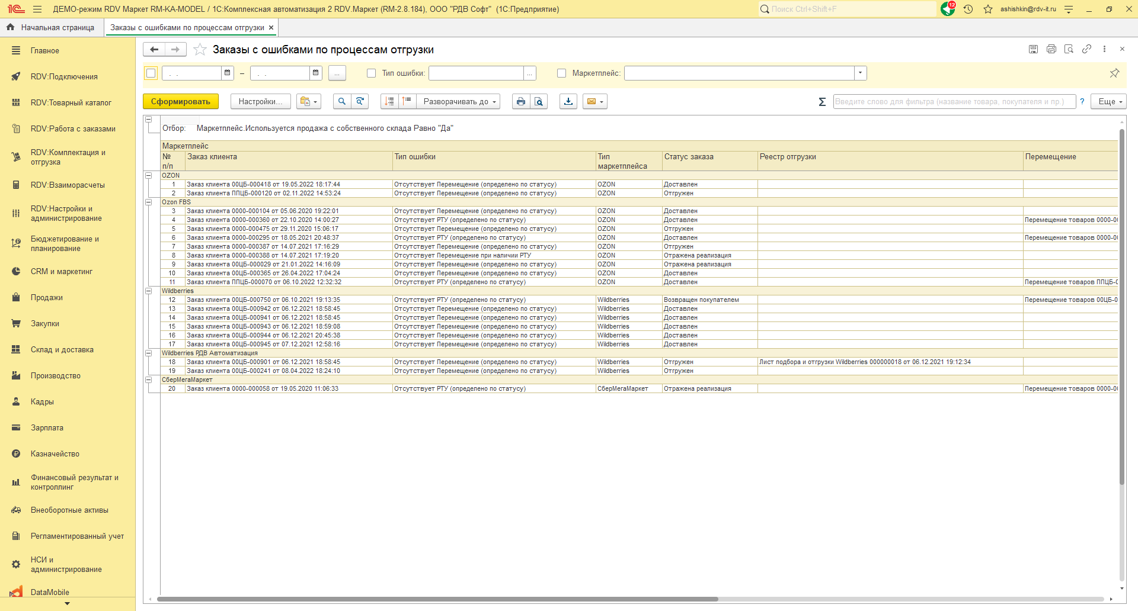Open the Маркетплейс dropdown list
Screen dimensions: 1138x611
[860, 73]
